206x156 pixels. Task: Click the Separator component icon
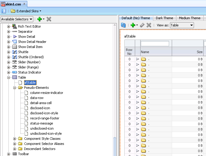pos(14,31)
